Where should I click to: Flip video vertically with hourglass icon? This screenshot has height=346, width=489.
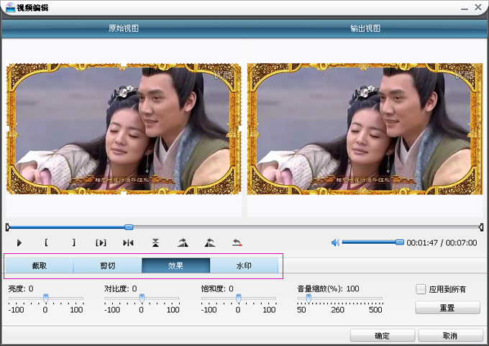pos(155,242)
